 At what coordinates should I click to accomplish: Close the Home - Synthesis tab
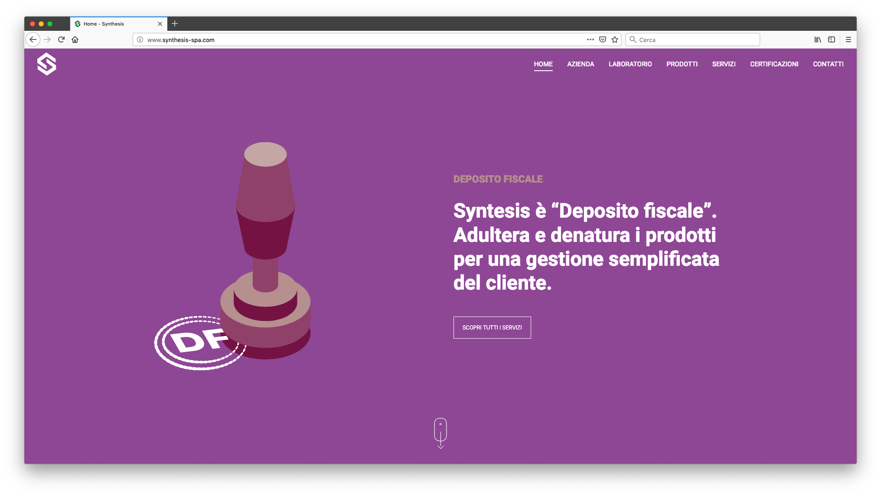[160, 24]
